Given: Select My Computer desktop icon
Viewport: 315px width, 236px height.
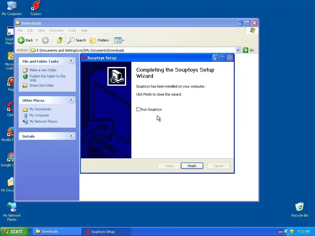Looking at the screenshot, I should tap(12, 8).
